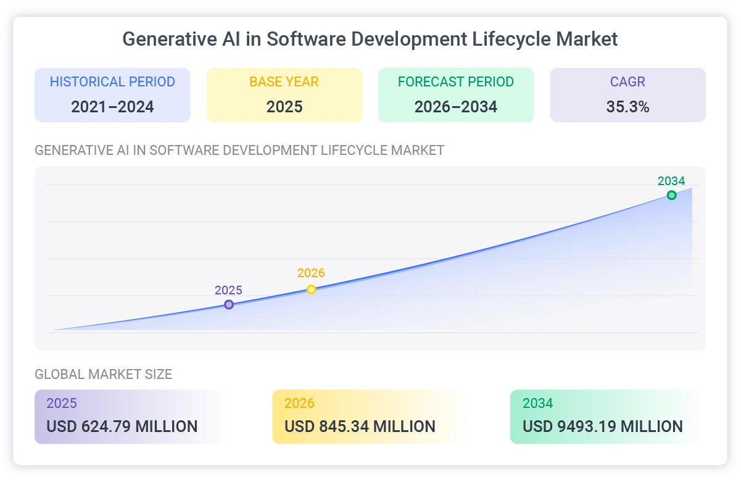
Task: Click the 2034 USD 9493.19 Million card
Action: tap(608, 417)
